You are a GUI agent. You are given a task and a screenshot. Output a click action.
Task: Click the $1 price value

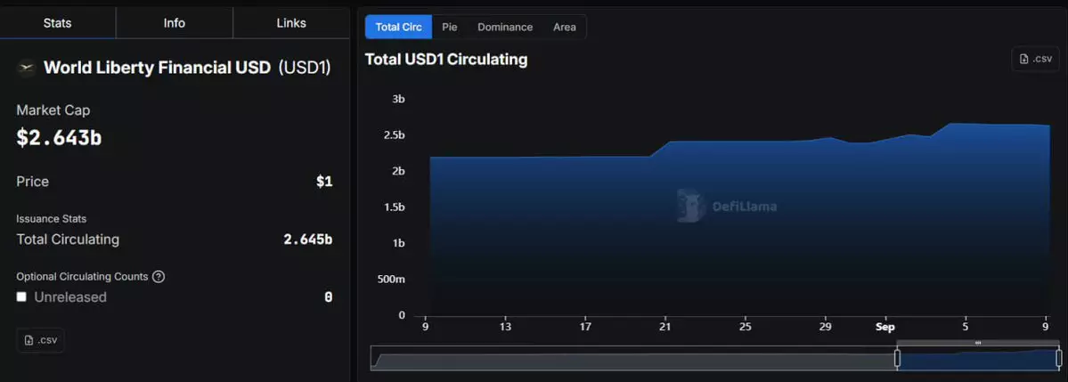click(x=324, y=182)
